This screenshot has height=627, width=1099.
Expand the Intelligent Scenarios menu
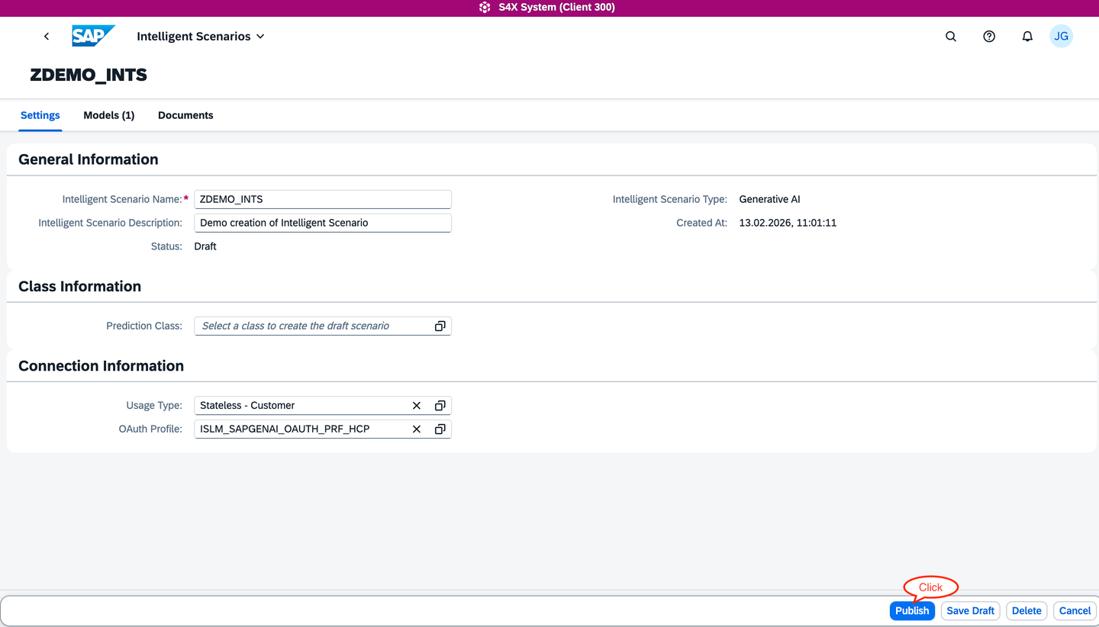pyautogui.click(x=201, y=37)
